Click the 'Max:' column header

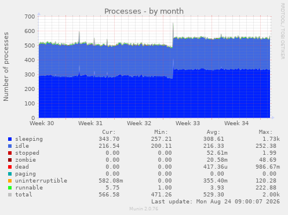pyautogui.click(x=265, y=132)
